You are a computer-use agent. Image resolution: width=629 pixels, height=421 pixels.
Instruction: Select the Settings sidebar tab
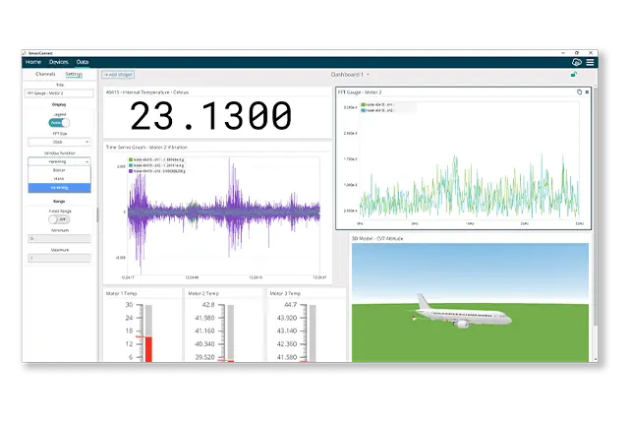click(74, 74)
